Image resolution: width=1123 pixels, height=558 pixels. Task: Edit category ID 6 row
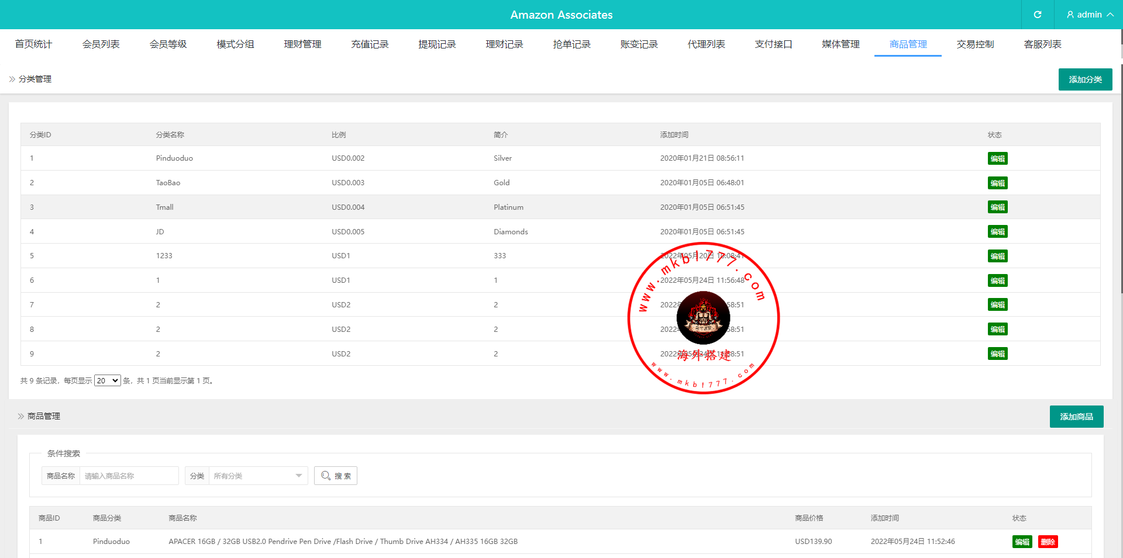coord(997,280)
